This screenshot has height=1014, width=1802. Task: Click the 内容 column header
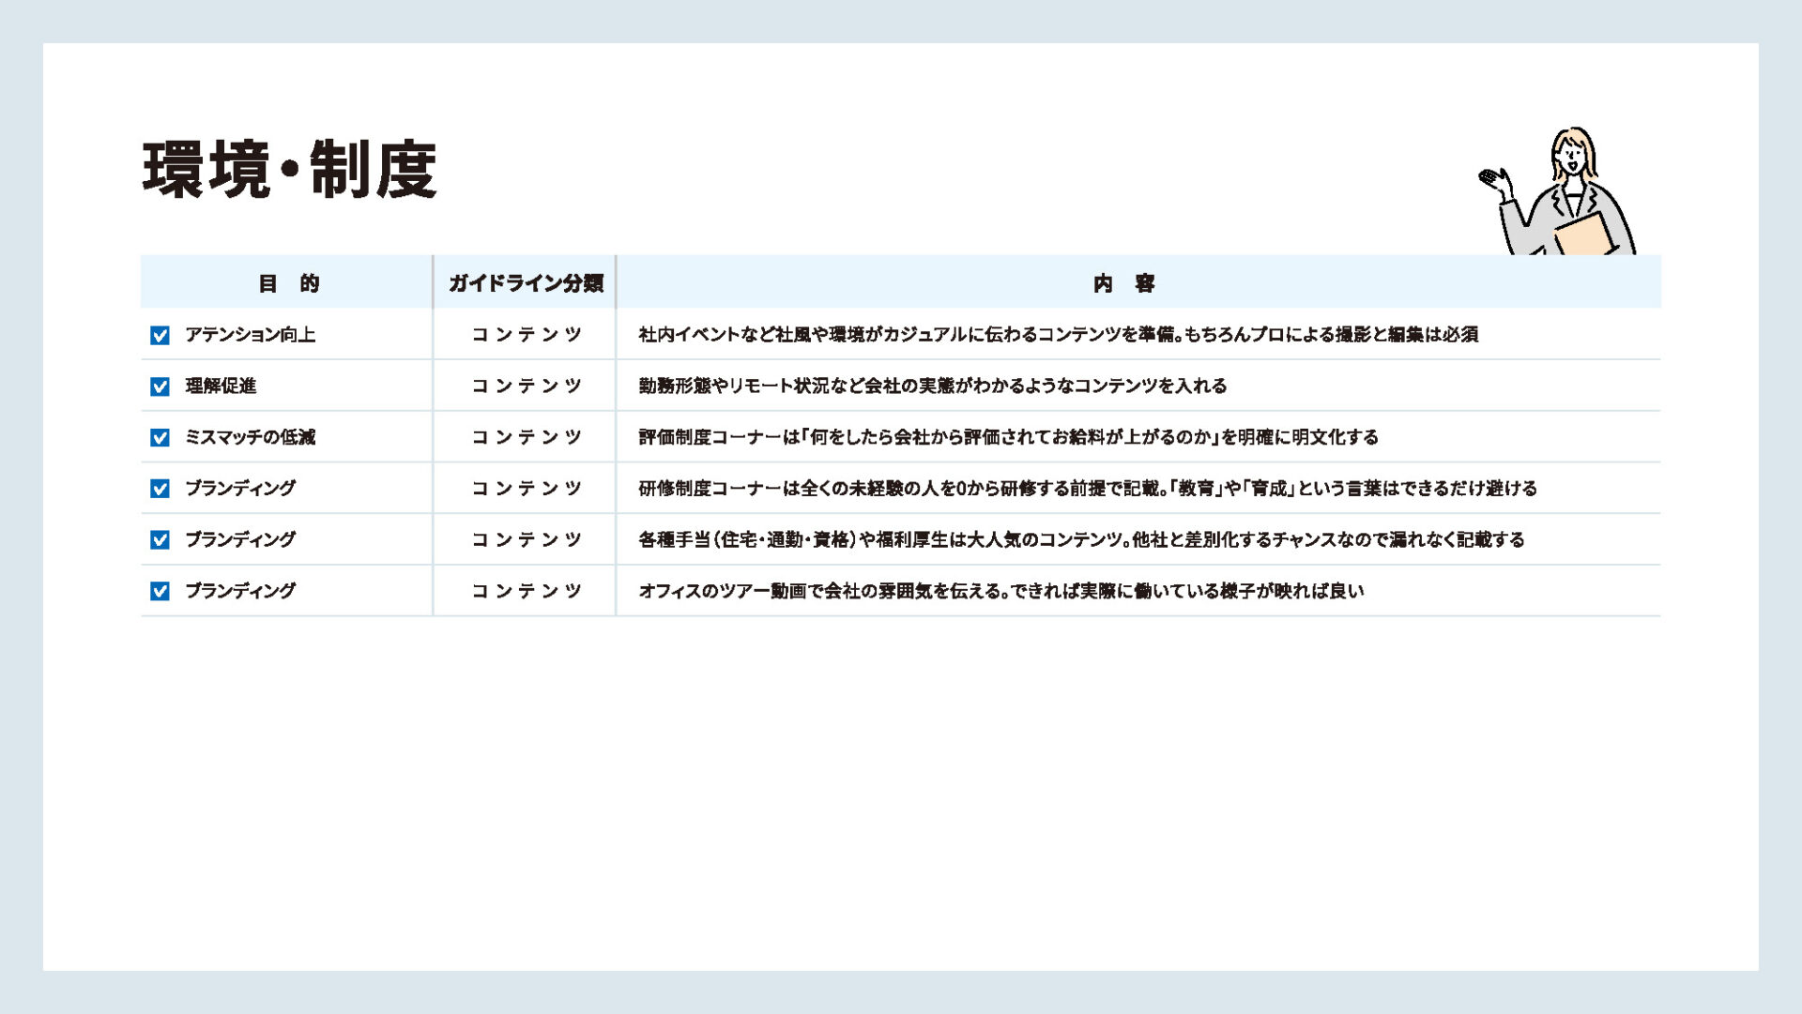coord(1123,283)
